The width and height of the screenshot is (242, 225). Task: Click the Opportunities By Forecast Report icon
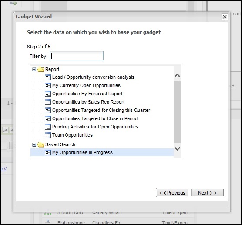click(x=48, y=94)
